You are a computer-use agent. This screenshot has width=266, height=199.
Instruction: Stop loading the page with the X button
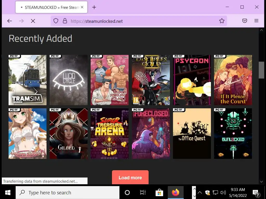coord(33,21)
